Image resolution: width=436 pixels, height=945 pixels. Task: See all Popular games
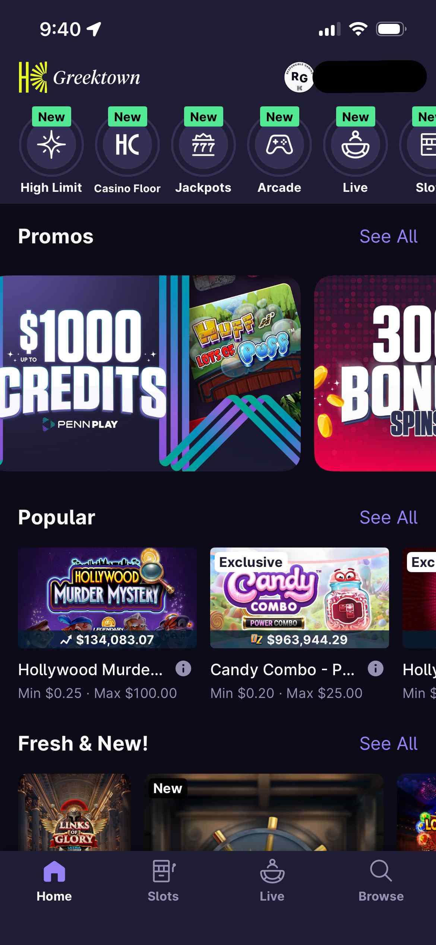tap(388, 518)
